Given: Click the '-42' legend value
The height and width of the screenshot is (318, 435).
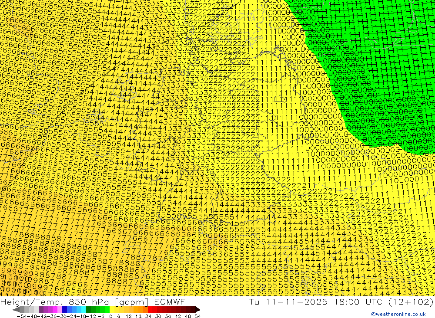Looking at the screenshot, I should tap(42, 316).
